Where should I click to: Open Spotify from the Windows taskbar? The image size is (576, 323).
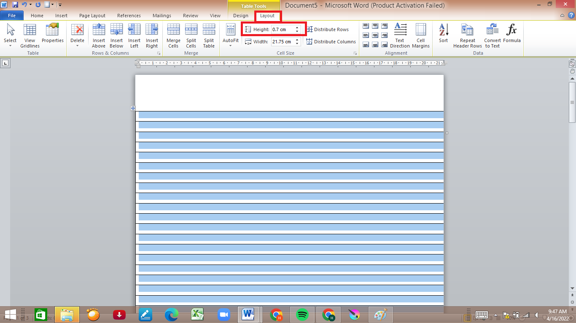(x=302, y=314)
